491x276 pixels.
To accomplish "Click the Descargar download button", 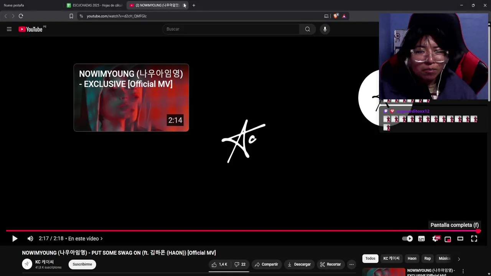I will click(x=299, y=264).
